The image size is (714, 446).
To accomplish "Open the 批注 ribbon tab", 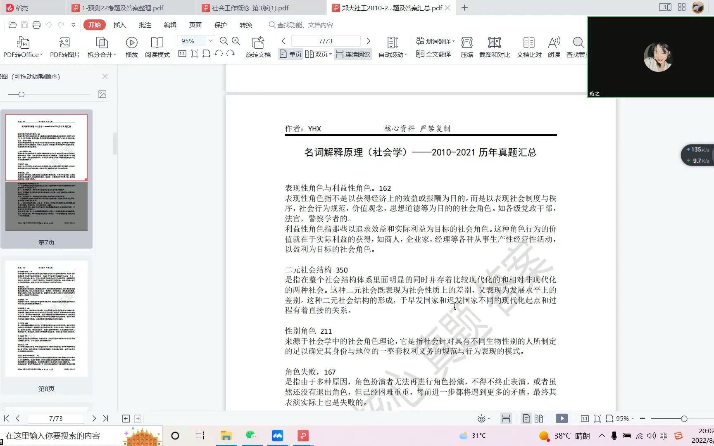I will (145, 25).
